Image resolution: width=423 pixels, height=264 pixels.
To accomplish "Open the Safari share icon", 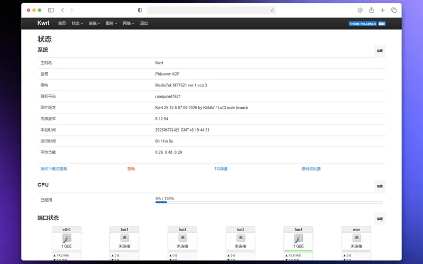I will [x=372, y=10].
